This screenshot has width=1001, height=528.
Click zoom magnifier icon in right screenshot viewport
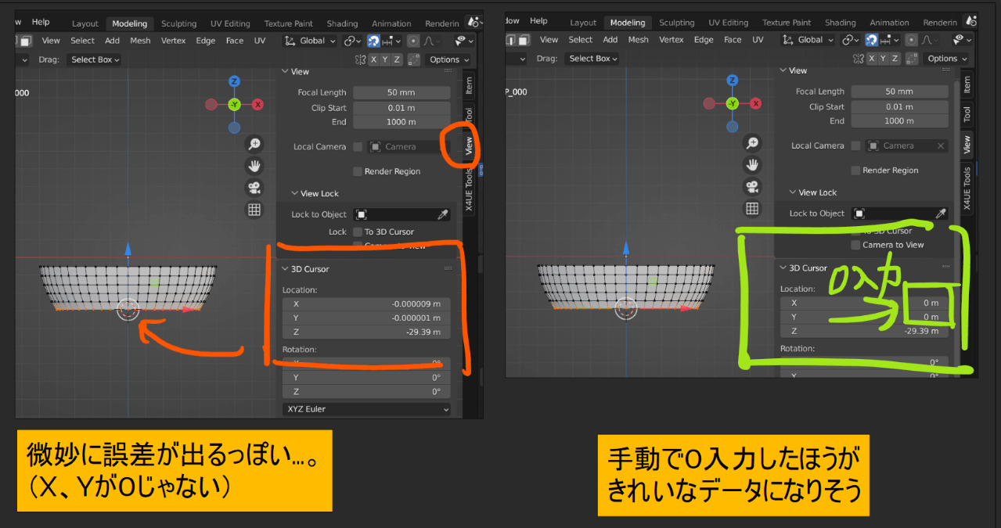click(752, 143)
